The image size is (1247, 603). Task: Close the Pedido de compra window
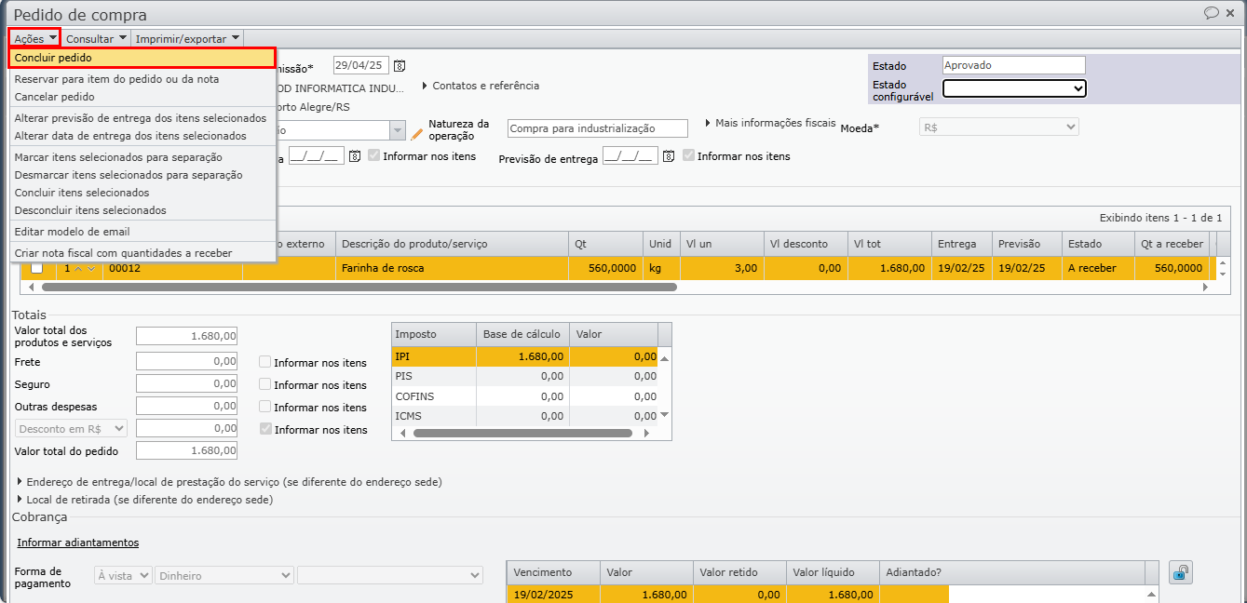pyautogui.click(x=1230, y=13)
